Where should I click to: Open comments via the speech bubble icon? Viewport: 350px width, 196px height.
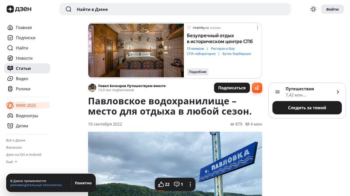[x=177, y=184]
